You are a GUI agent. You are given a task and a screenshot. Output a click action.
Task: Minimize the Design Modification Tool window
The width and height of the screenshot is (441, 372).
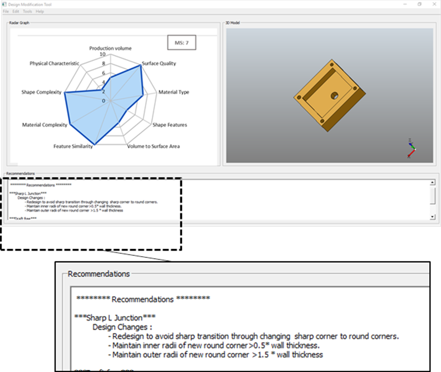tap(404, 4)
